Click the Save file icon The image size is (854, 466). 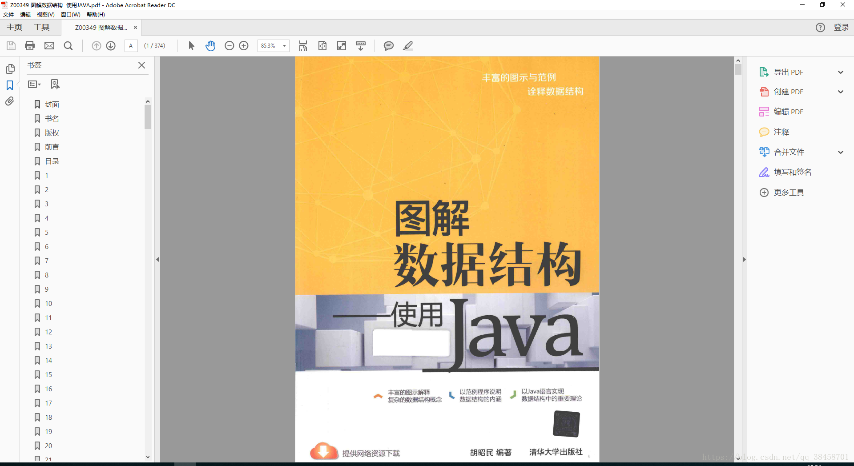pyautogui.click(x=11, y=46)
